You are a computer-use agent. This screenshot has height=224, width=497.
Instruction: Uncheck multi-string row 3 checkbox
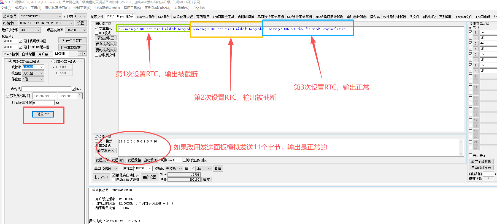click(471, 43)
